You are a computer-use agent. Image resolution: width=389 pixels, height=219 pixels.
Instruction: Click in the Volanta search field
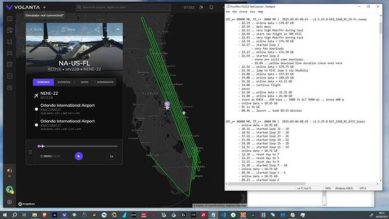click(x=123, y=7)
